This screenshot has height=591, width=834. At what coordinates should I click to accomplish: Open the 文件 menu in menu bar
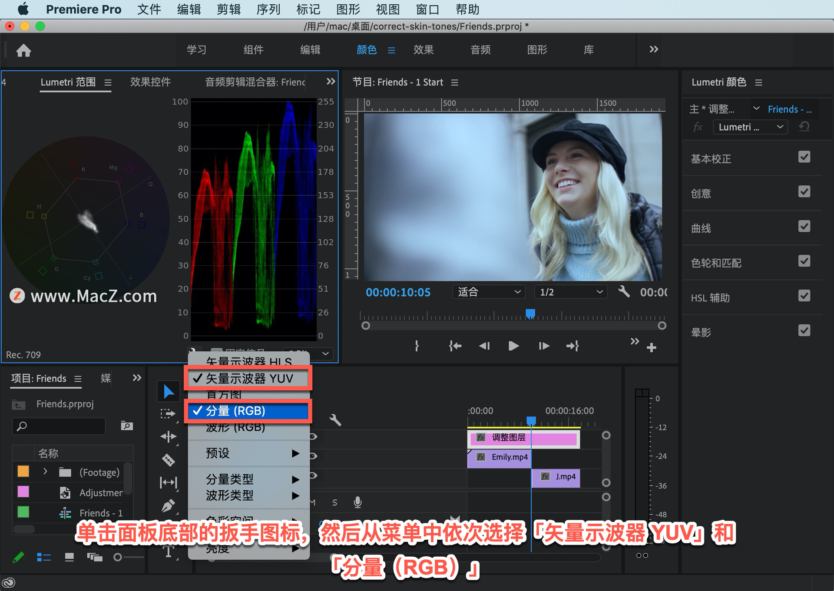click(149, 9)
